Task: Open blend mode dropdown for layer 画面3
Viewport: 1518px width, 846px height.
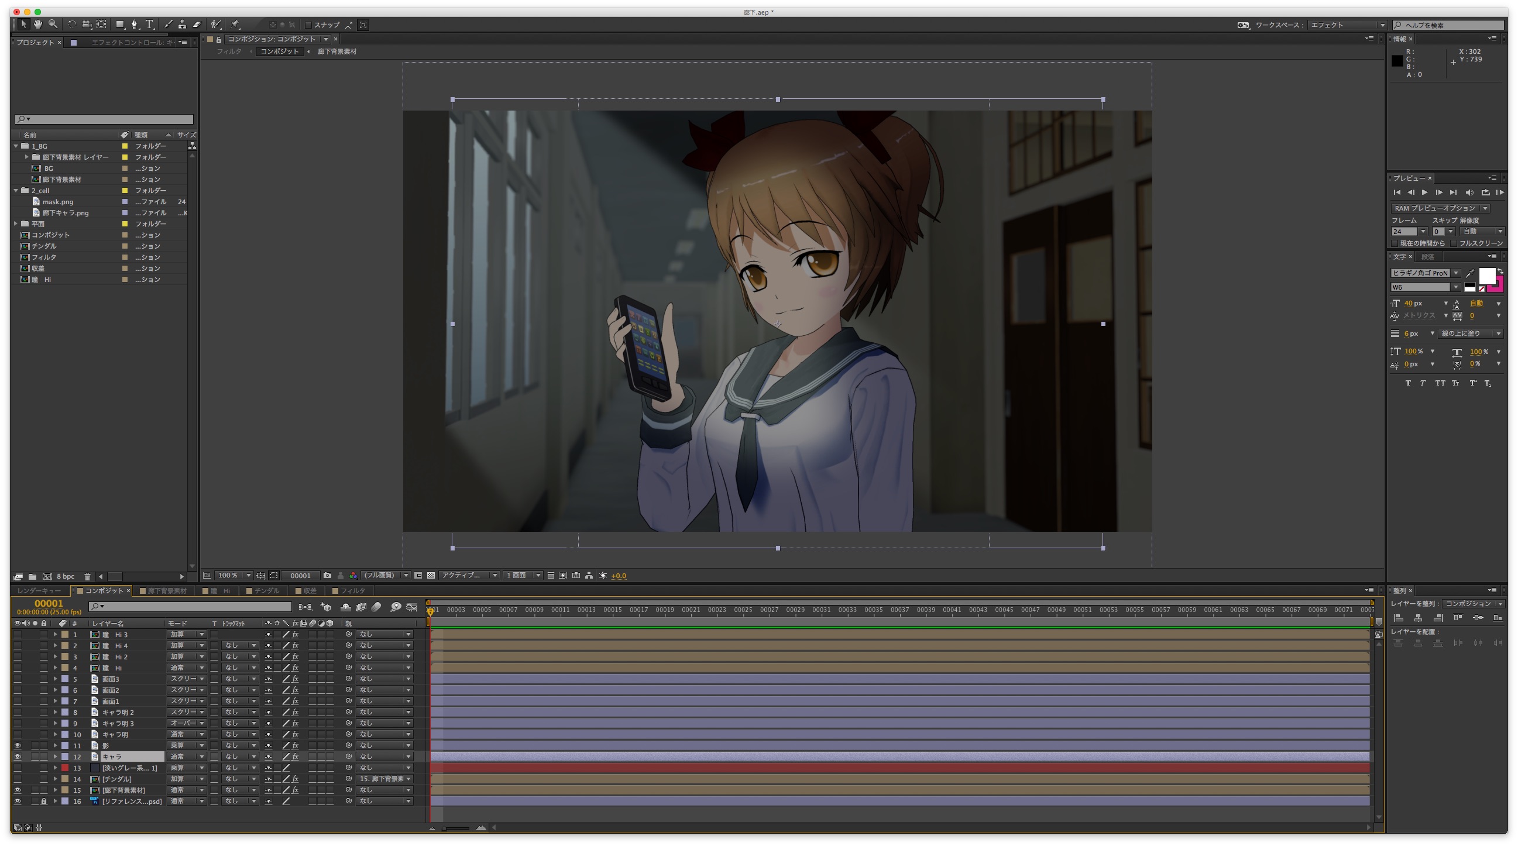Action: (x=186, y=679)
